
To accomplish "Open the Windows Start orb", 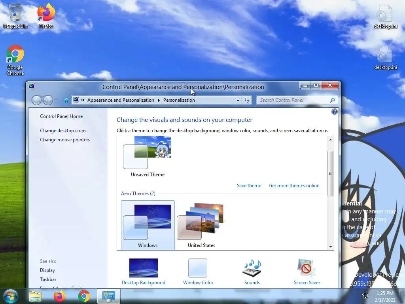I will [x=11, y=296].
